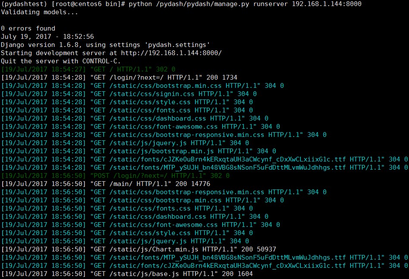Click the '/static/js/Chart.min.js' 200 50937 log line
409x279 pixels.
138,250
